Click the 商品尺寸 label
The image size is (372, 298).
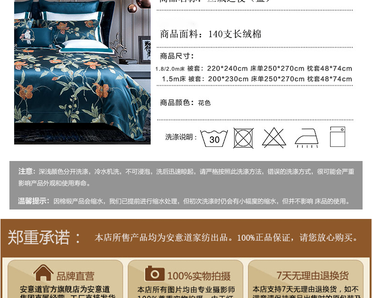[177, 56]
